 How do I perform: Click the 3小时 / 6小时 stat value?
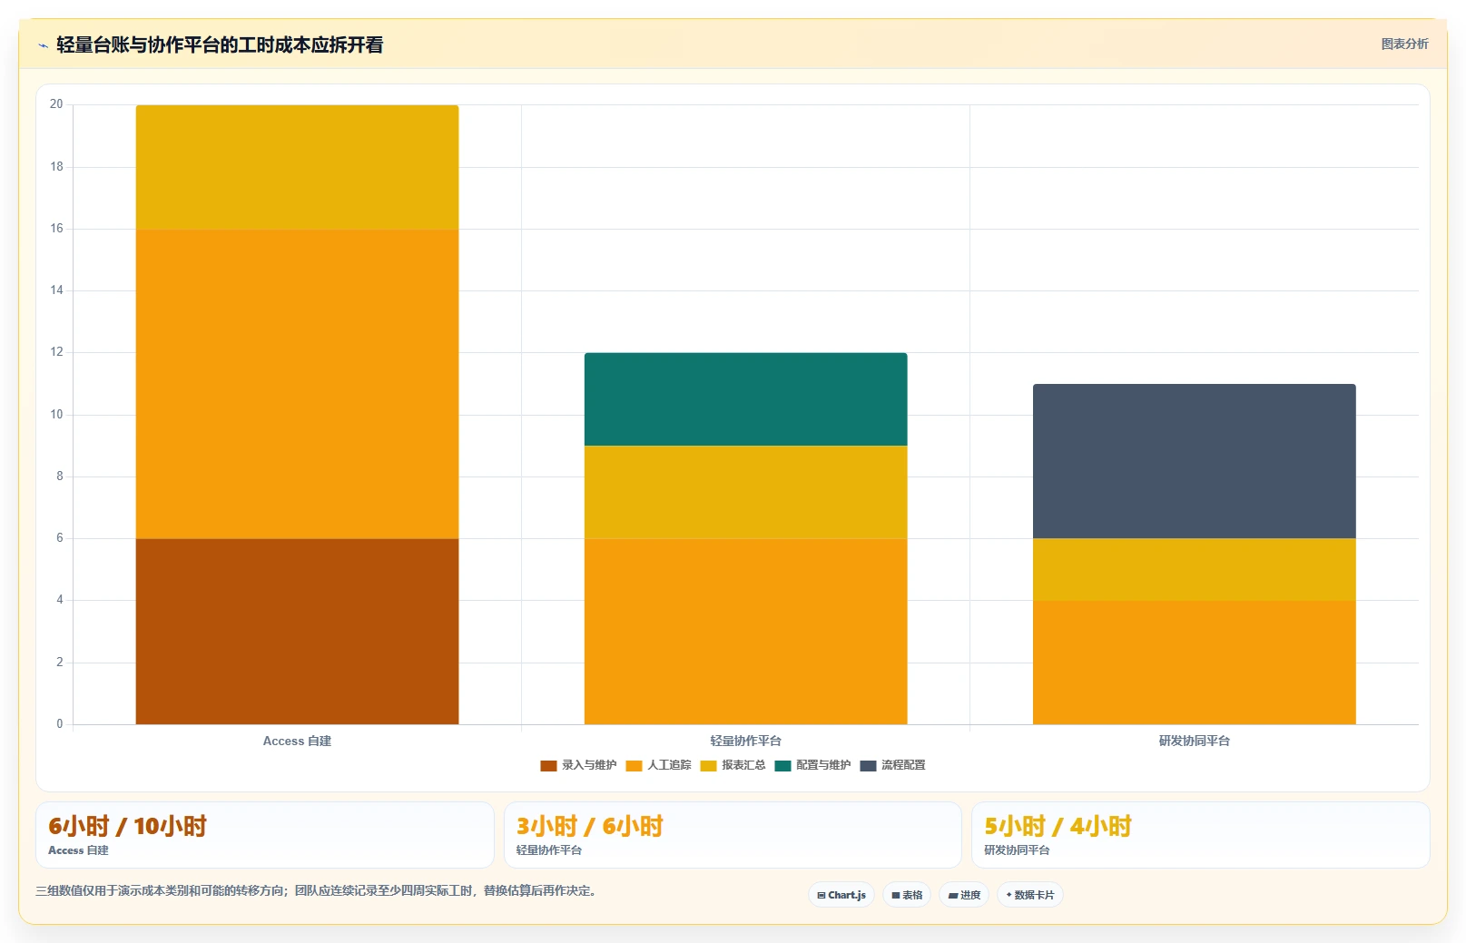pyautogui.click(x=590, y=826)
